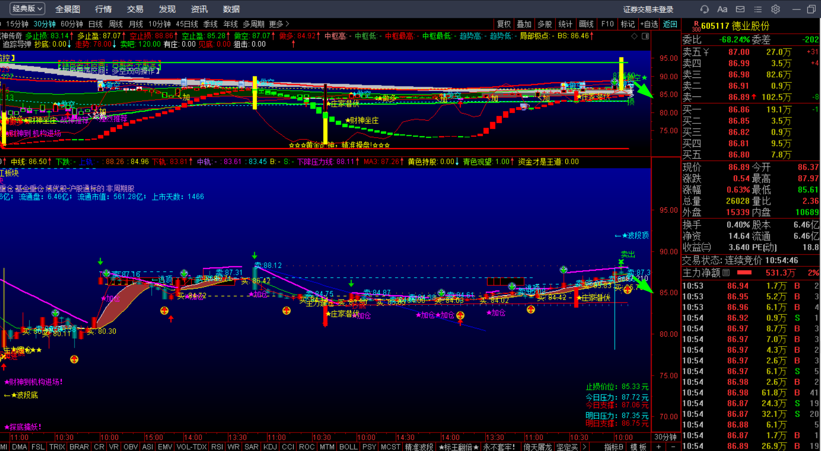
Task: Switch to the 月线 period tab
Action: [136, 24]
